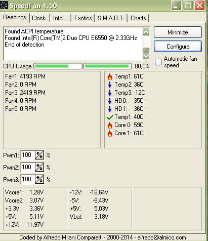This screenshot has height=241, width=208.
Task: Click the flame icon beside Temp1: 61C
Action: pos(110,76)
